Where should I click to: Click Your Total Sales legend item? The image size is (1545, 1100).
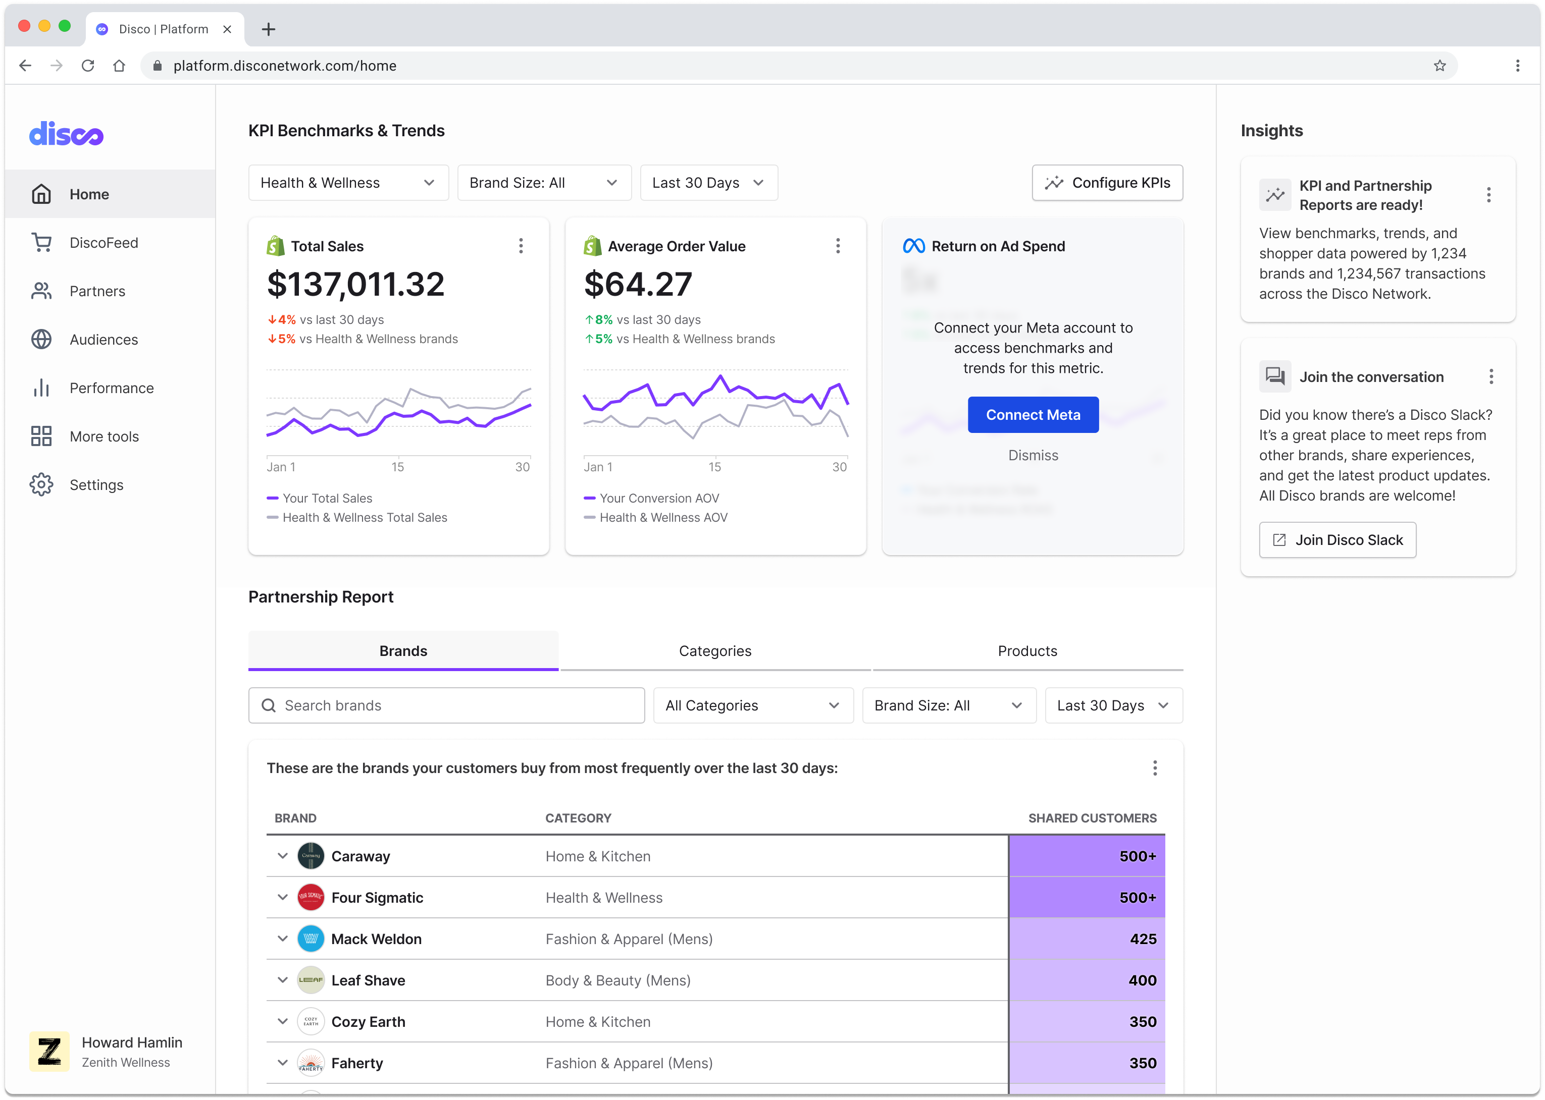pyautogui.click(x=320, y=498)
